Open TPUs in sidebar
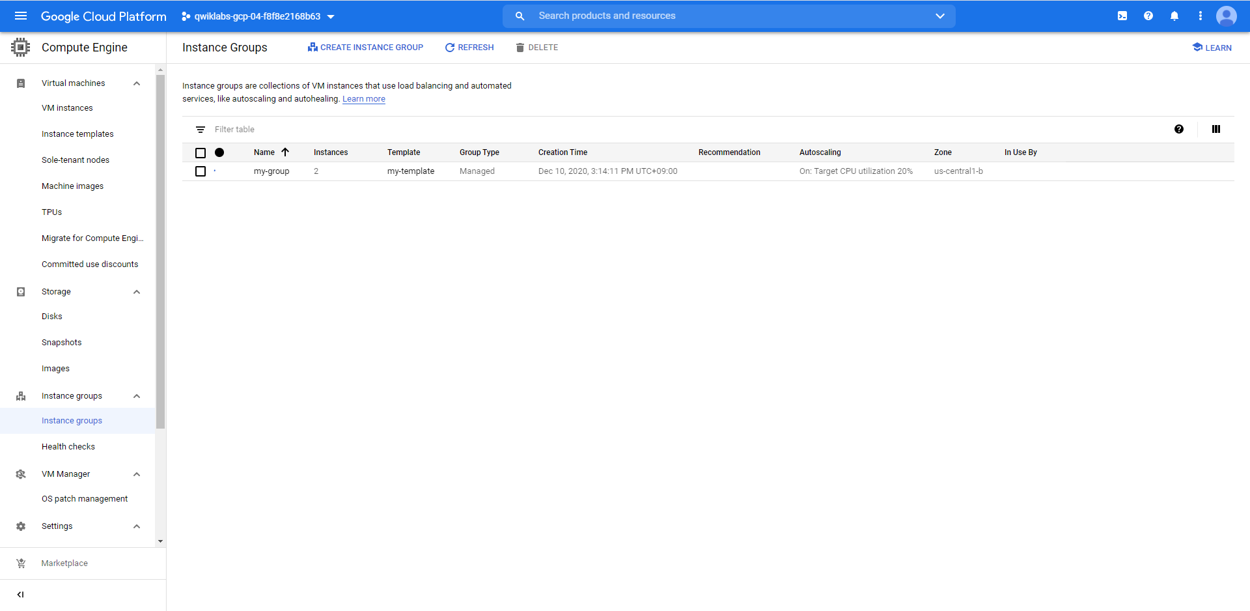 [52, 212]
